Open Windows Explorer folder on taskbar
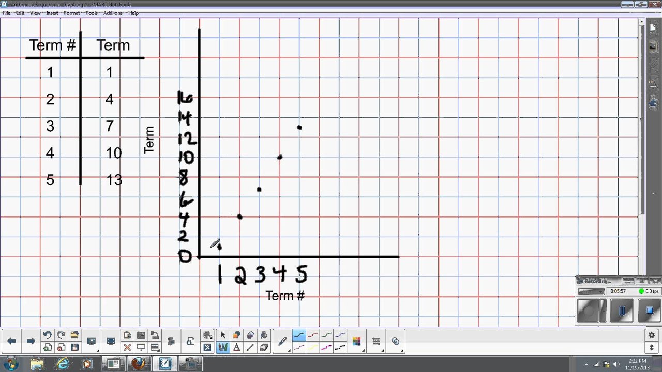This screenshot has height=372, width=662. click(x=38, y=364)
